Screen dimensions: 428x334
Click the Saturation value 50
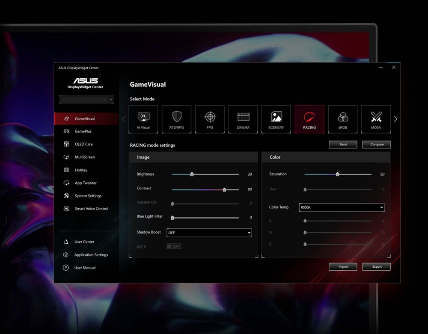tap(382, 174)
